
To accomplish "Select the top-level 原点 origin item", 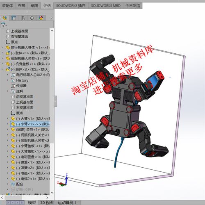I will click(x=14, y=42).
